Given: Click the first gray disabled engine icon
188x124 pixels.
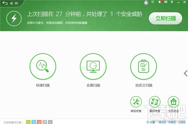Looking at the screenshot, I should (x=45, y=122).
